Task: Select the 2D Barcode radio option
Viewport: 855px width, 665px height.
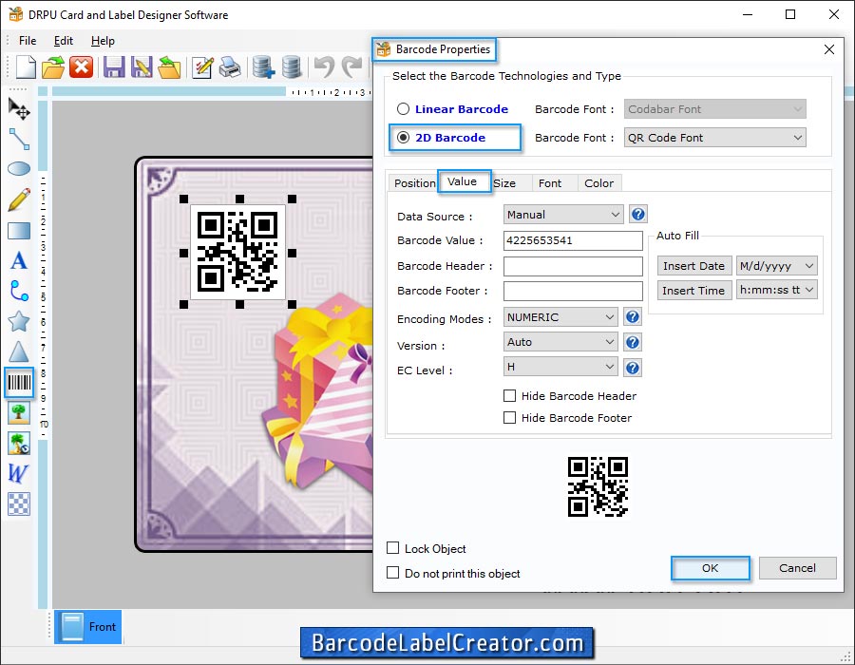Action: [x=403, y=138]
